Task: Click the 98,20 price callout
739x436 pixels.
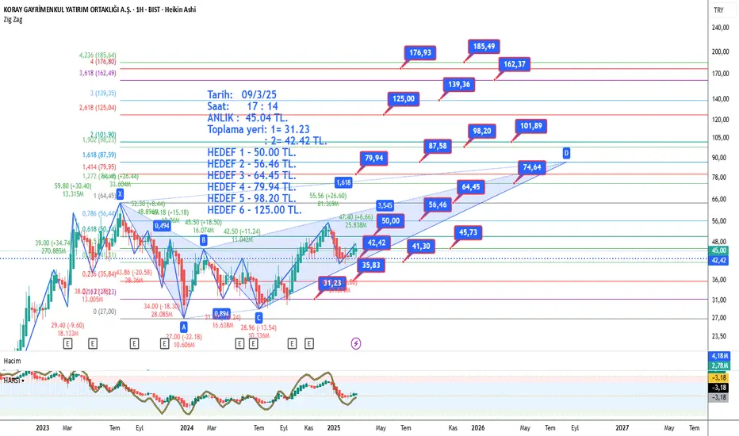Action: pos(482,131)
